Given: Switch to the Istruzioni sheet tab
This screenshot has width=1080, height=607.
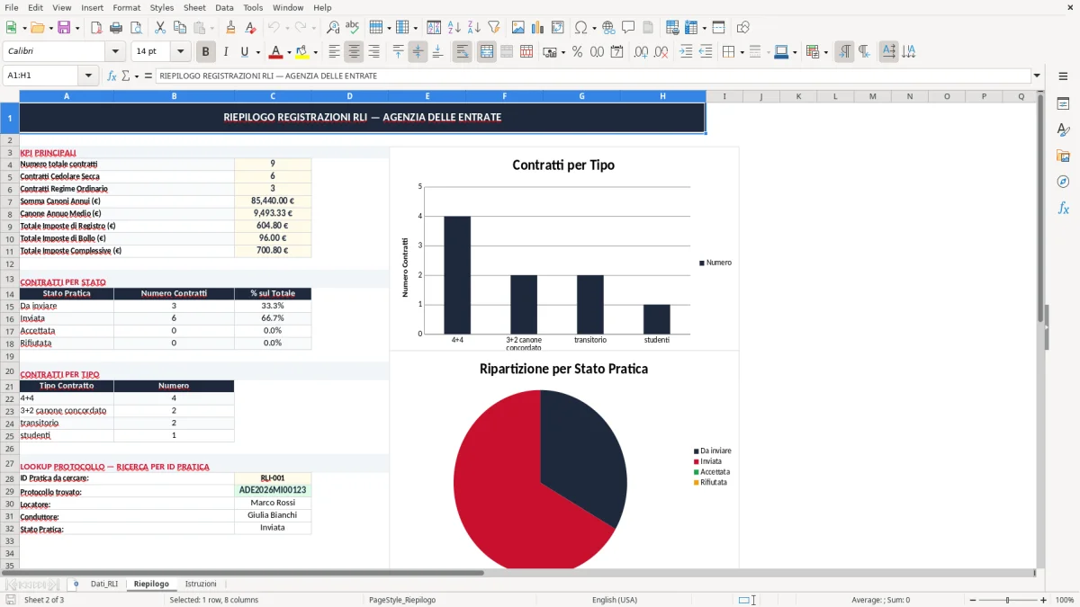Looking at the screenshot, I should coord(201,584).
